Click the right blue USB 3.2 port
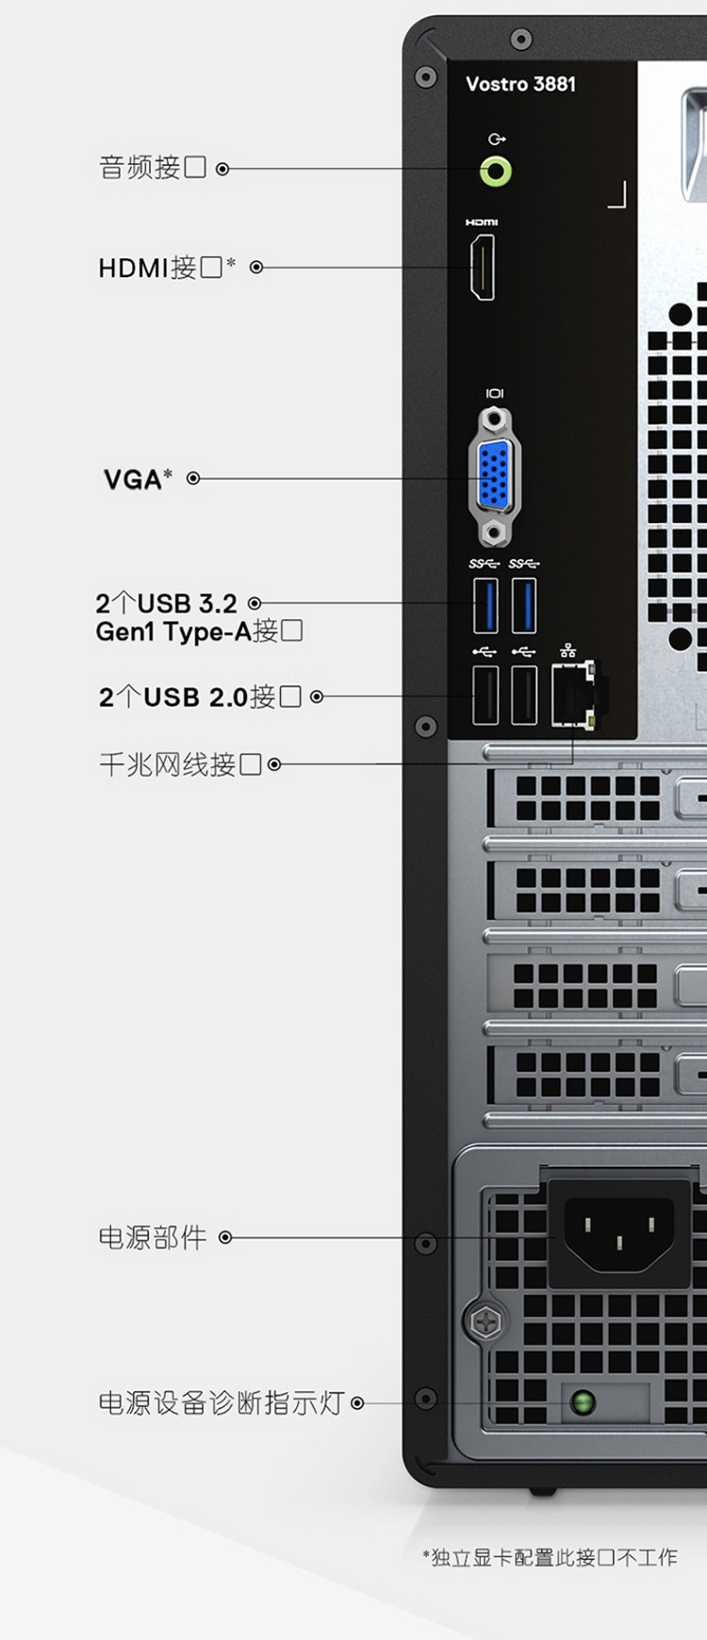 click(524, 605)
